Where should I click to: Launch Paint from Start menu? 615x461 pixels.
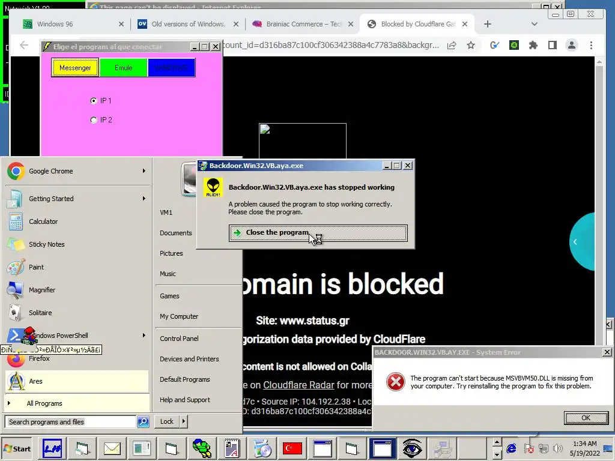coord(77,267)
